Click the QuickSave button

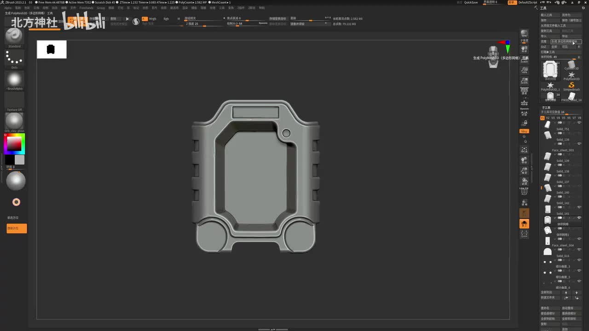[471, 2]
